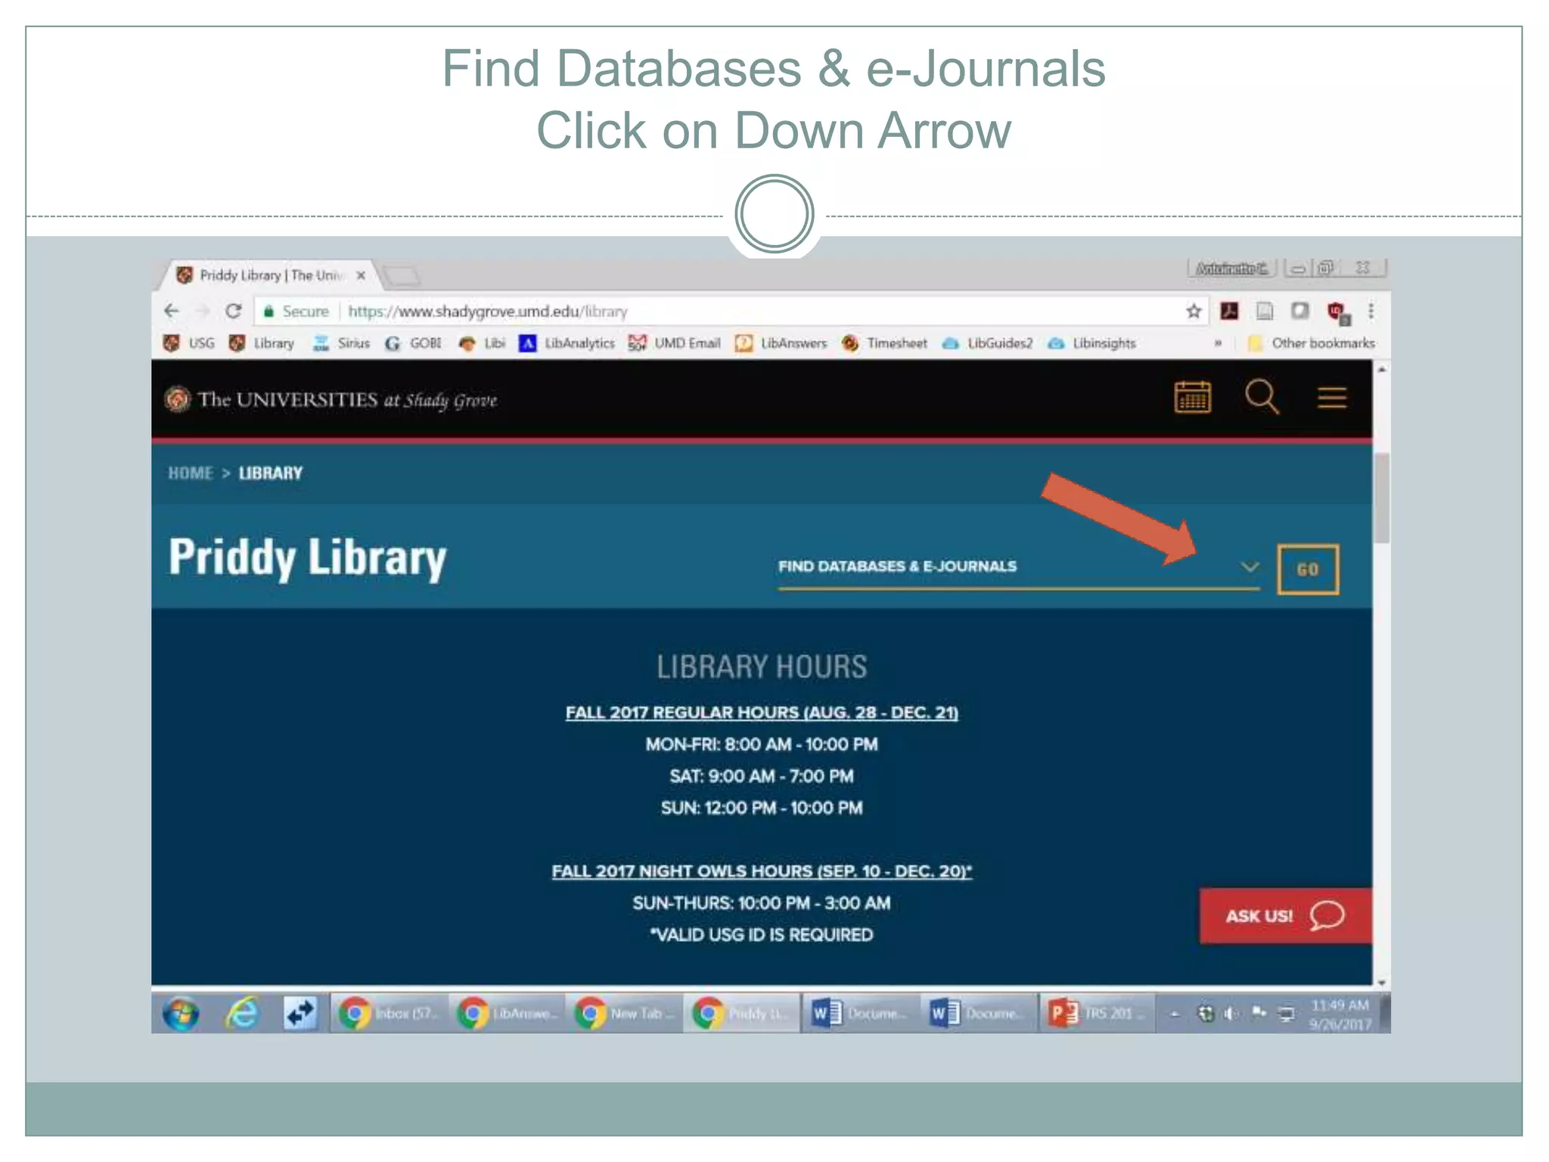Screen dimensions: 1549x1162
Task: Click the GO button
Action: tap(1308, 570)
